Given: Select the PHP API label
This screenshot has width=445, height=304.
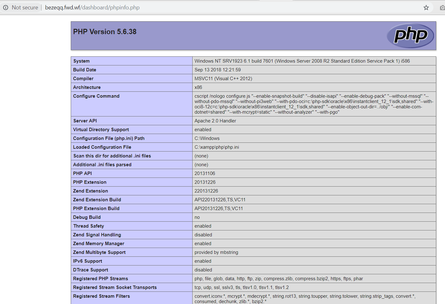Looking at the screenshot, I should coord(82,173).
